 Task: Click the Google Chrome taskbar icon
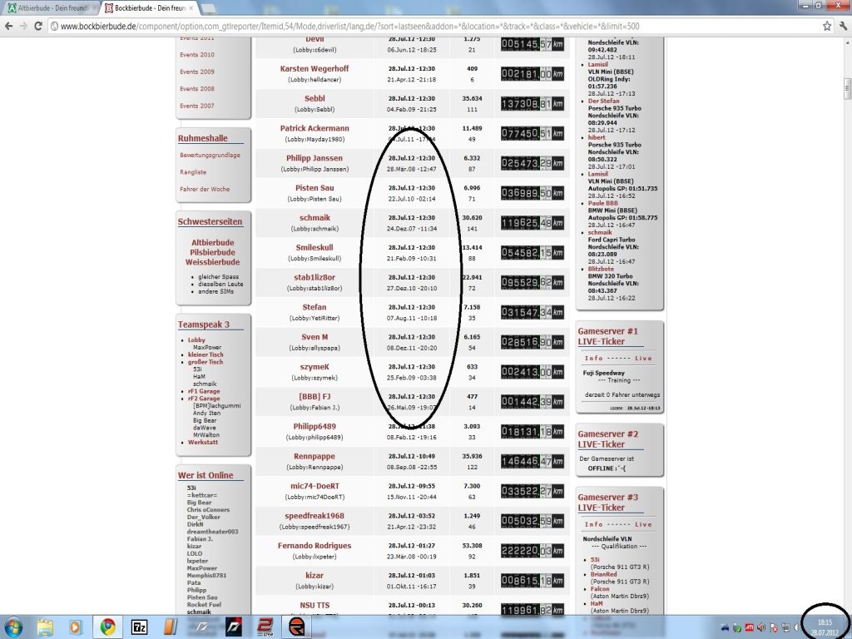click(x=108, y=626)
